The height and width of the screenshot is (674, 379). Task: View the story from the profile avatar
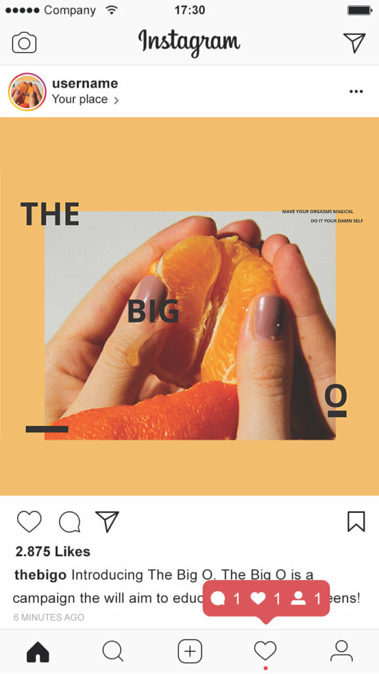click(x=27, y=91)
